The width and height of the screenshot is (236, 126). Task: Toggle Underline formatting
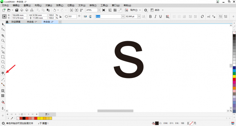coord(160,17)
